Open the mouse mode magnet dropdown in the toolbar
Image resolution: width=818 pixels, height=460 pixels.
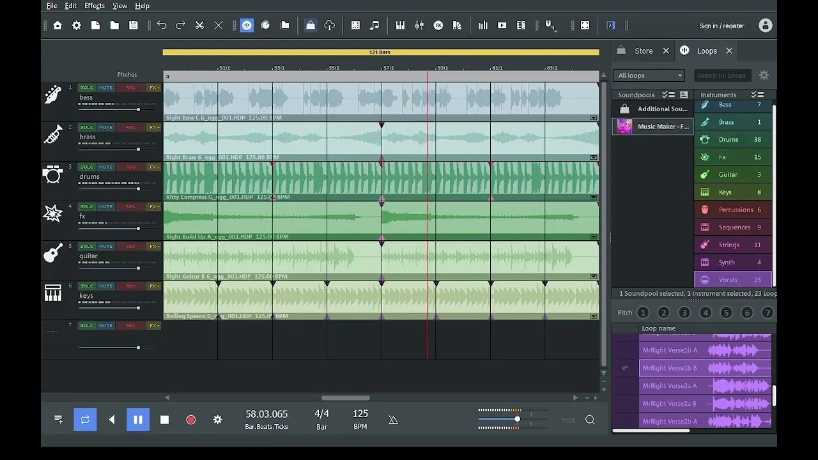pos(550,26)
